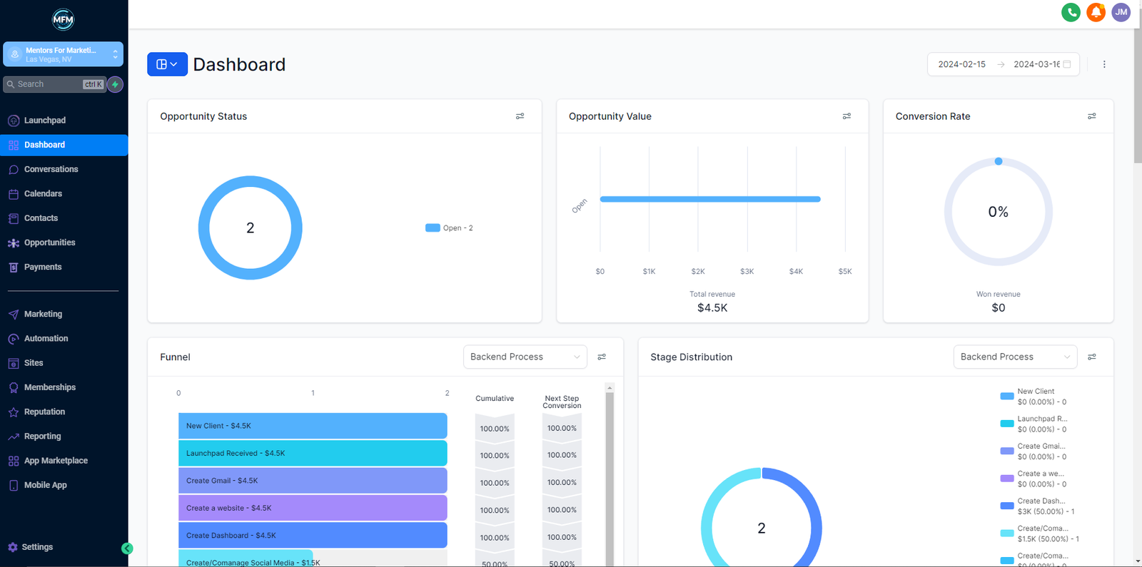
Task: Select Dashboard in the sidebar
Action: click(64, 145)
